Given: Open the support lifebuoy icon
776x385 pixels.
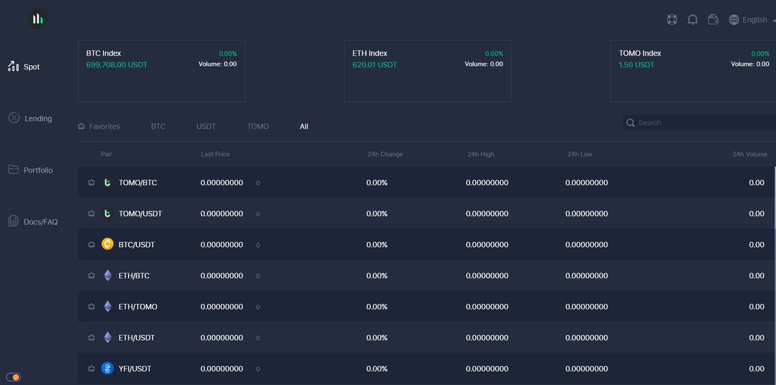Looking at the screenshot, I should click(672, 20).
